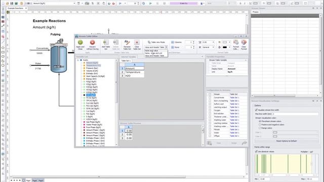The image size is (324, 182).
Task: Switch to the Table Set 1 tab
Action: [x=126, y=61]
